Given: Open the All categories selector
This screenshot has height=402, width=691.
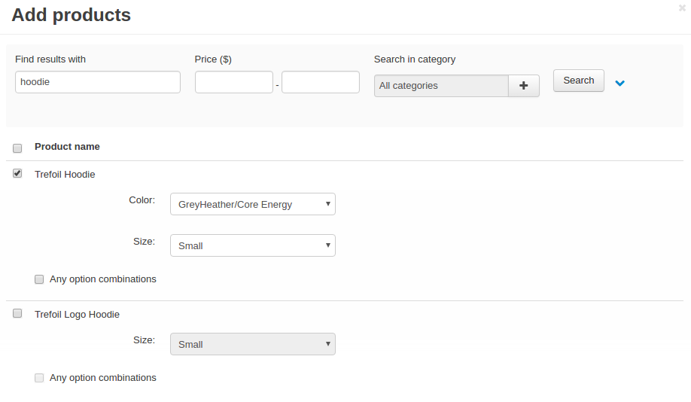Looking at the screenshot, I should pos(441,86).
